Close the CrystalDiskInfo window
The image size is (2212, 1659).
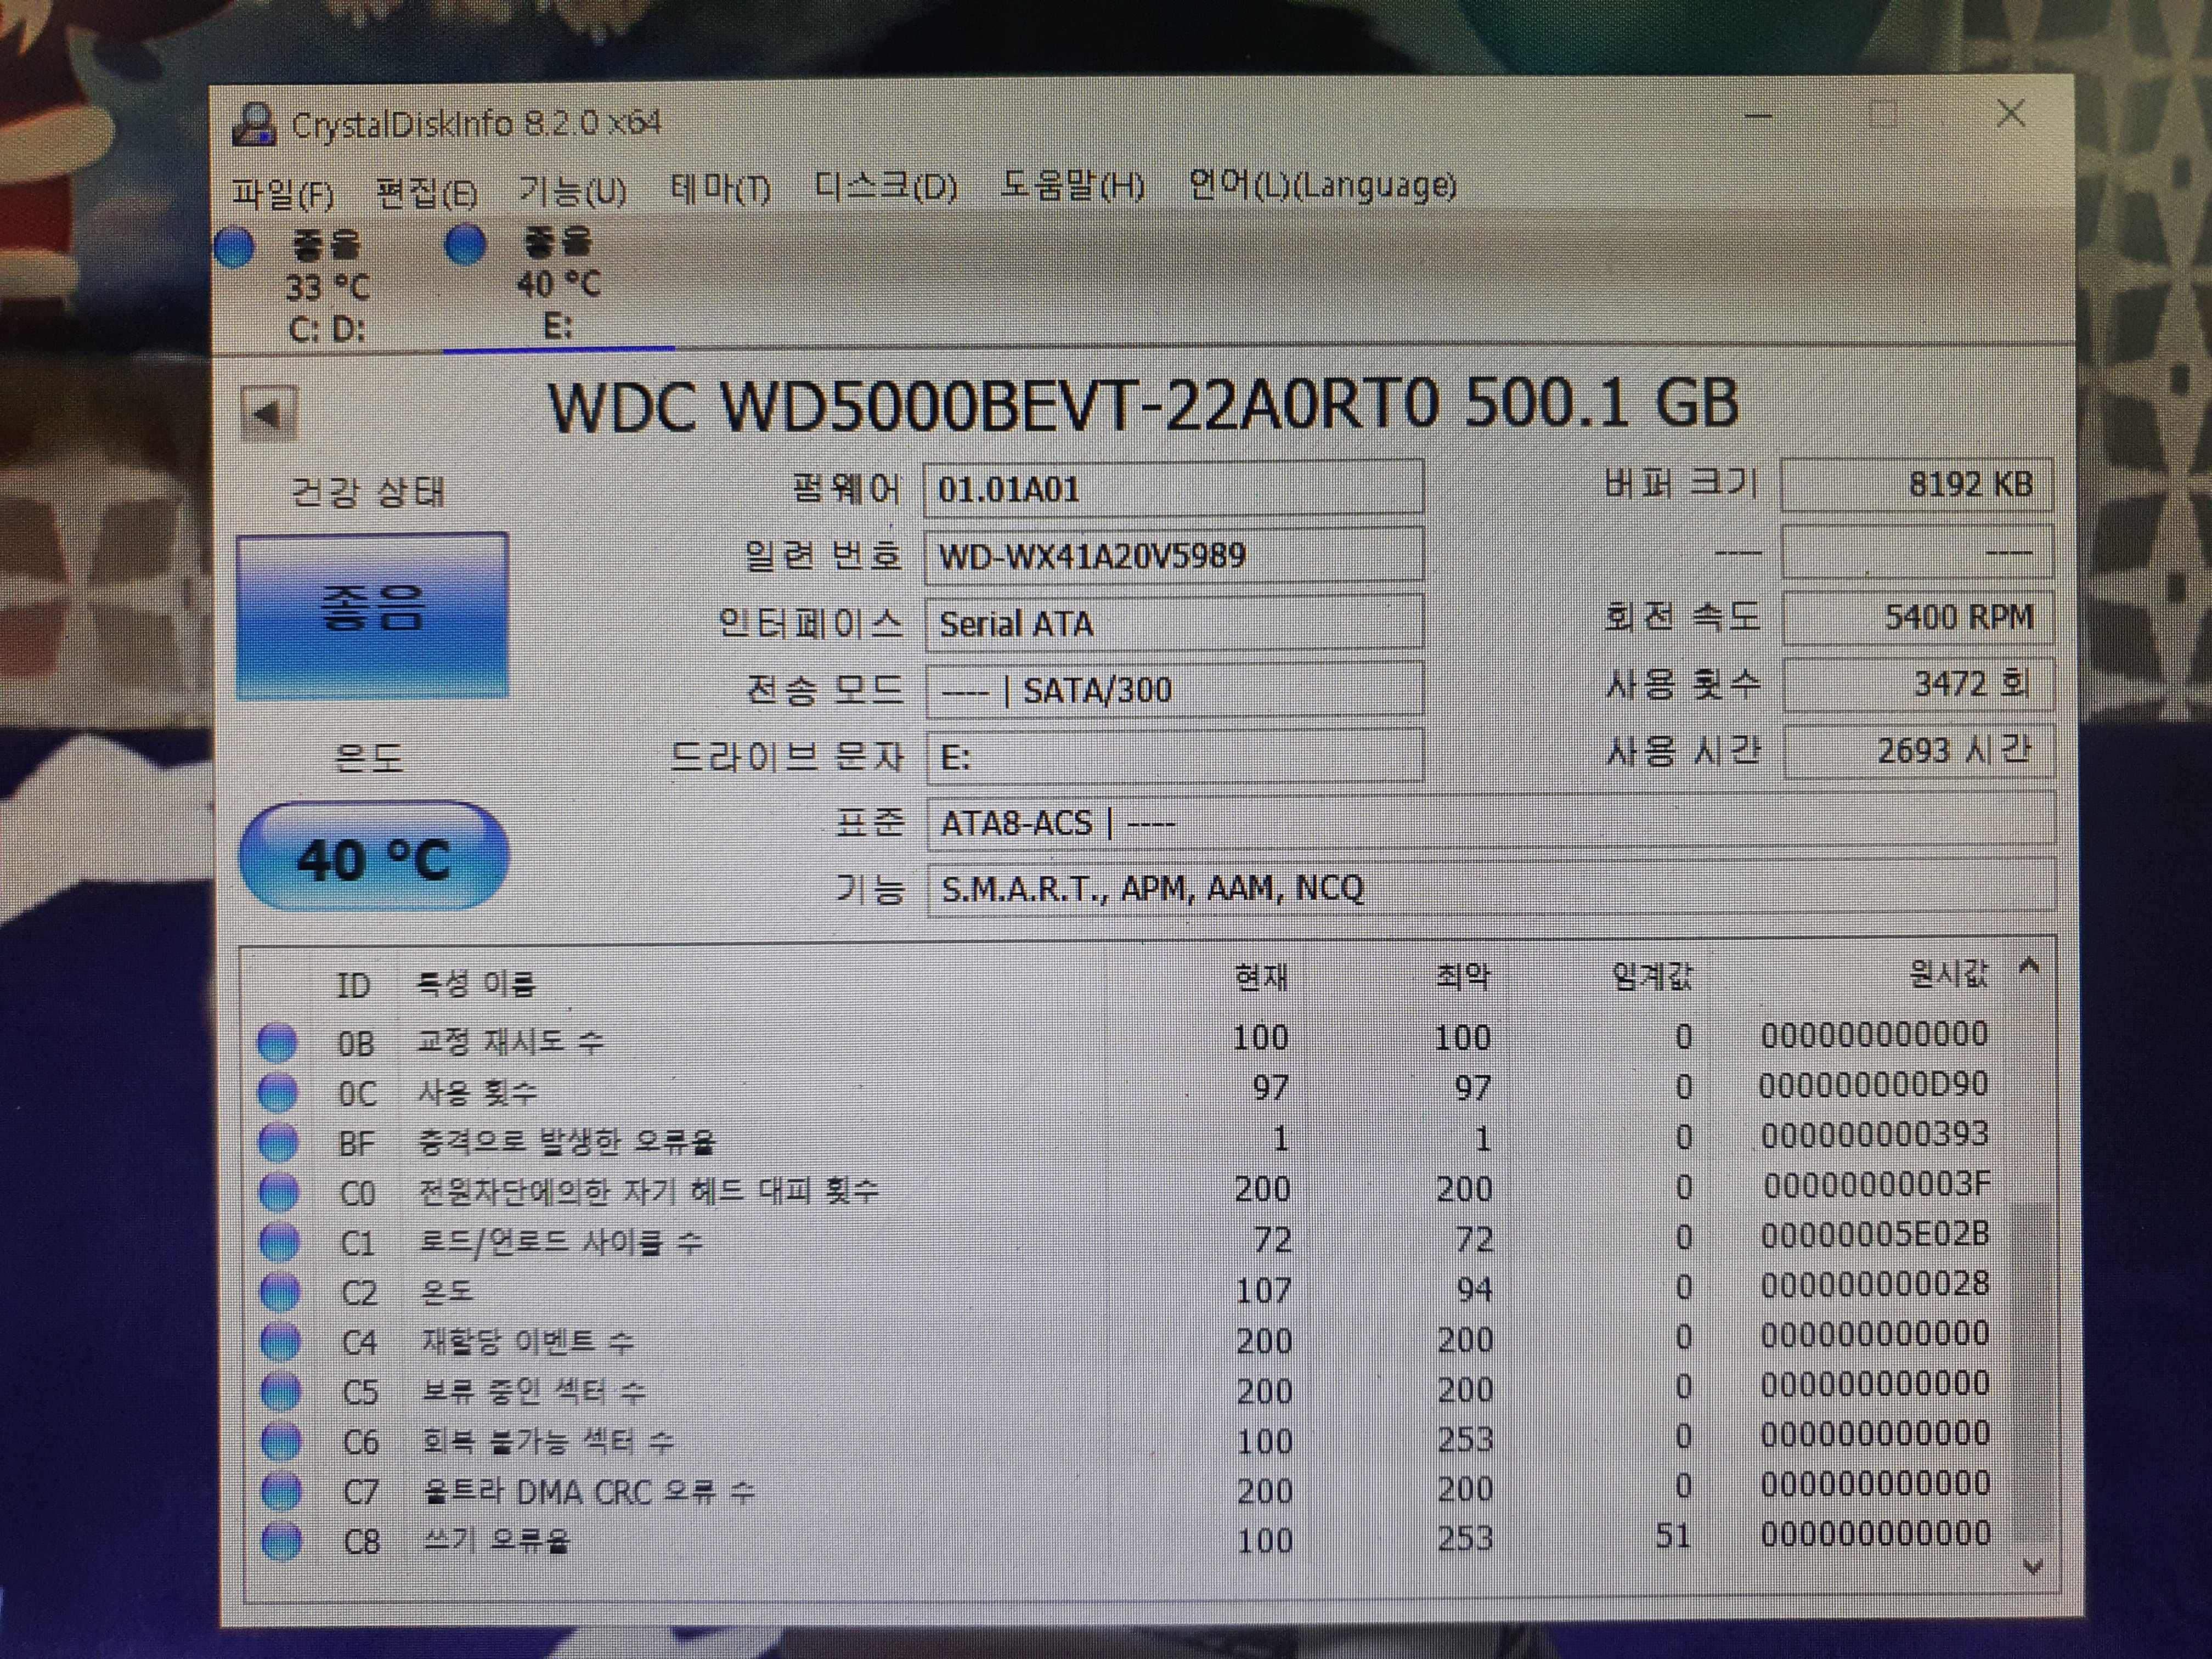[2011, 113]
